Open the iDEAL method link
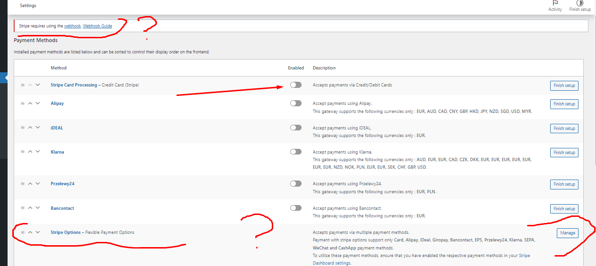Viewport: 596px width, 266px height. pos(57,128)
